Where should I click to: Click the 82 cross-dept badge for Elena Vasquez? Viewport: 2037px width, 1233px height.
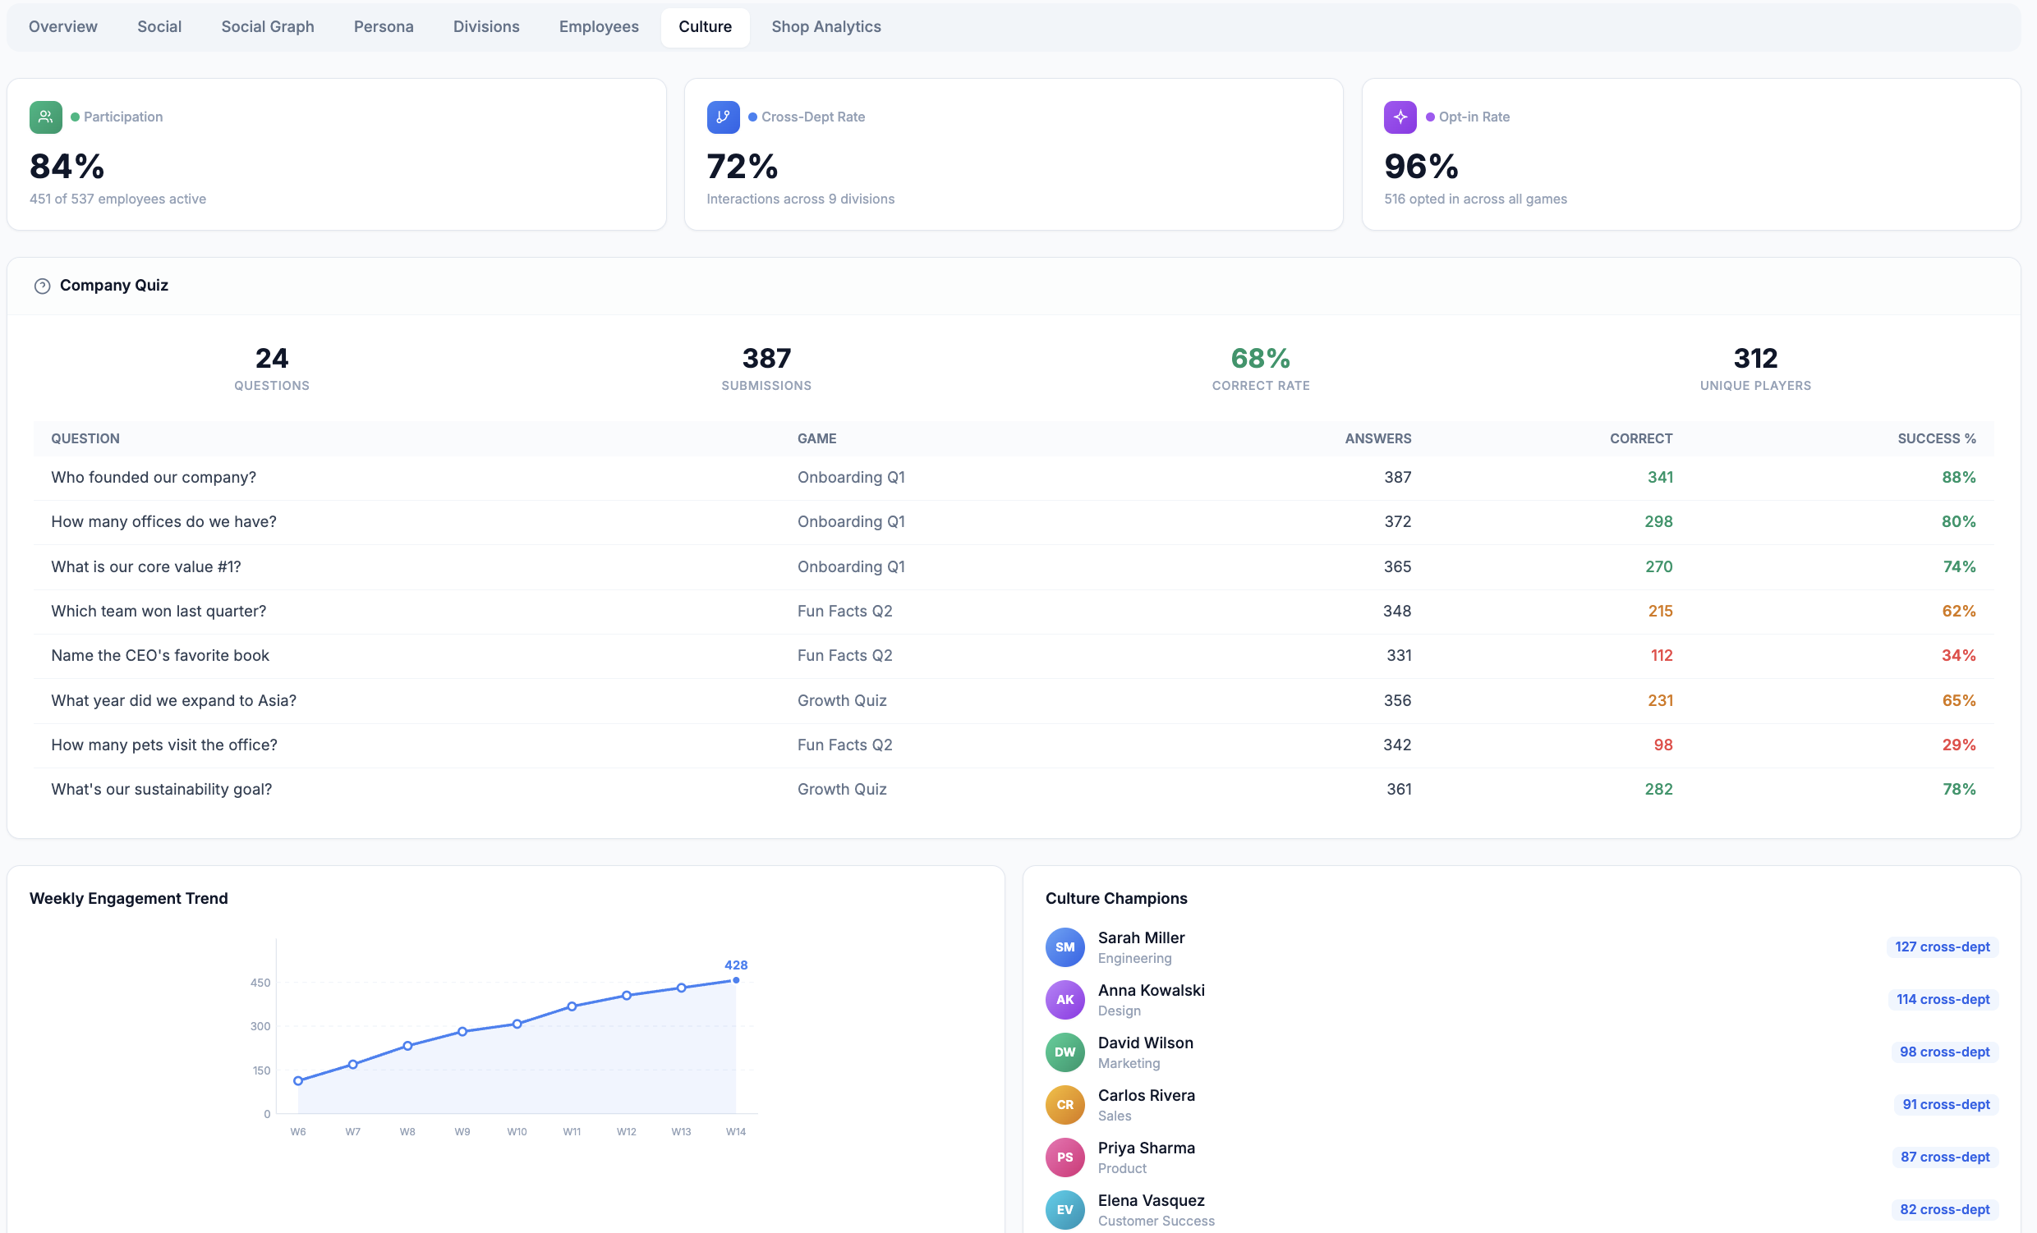pyautogui.click(x=1944, y=1209)
